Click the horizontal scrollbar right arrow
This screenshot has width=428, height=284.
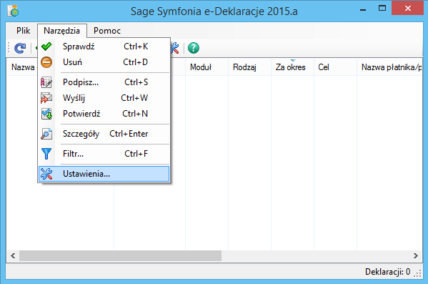click(x=416, y=256)
